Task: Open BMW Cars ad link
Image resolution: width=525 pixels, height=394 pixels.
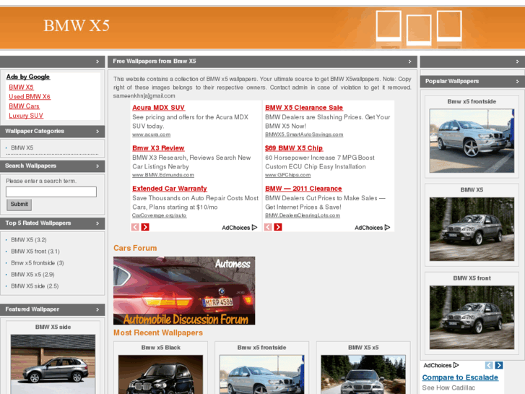Action: (x=24, y=106)
